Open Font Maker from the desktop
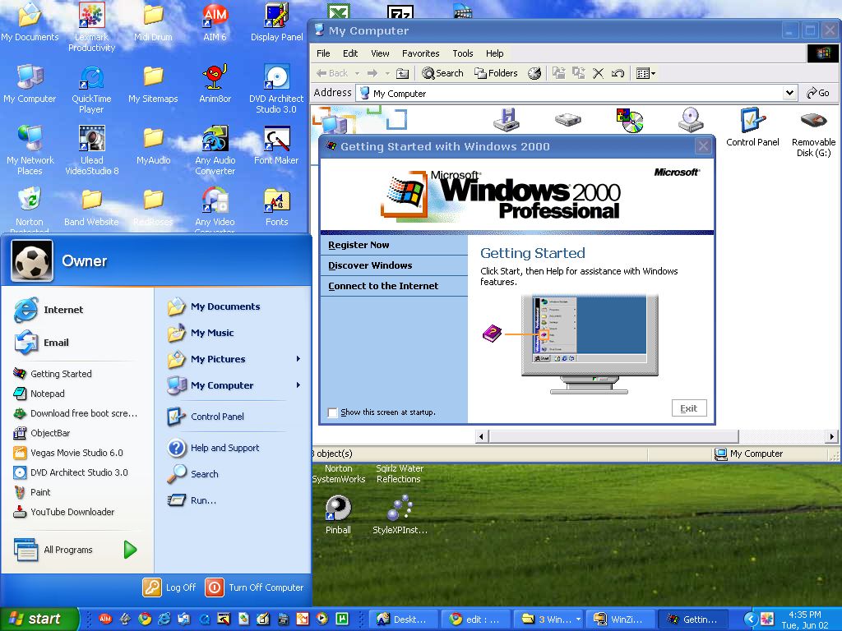842x631 pixels. (x=275, y=140)
